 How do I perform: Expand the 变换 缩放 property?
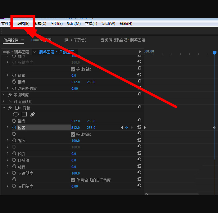point(8,140)
